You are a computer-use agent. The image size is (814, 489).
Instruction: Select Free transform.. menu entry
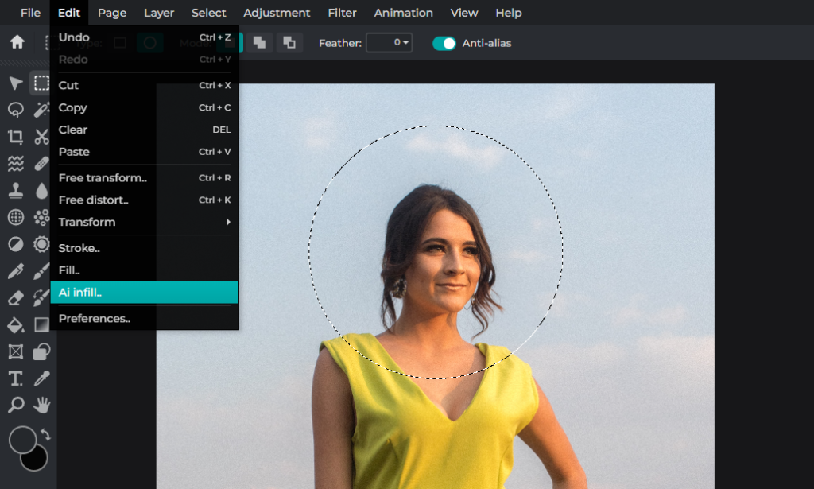click(145, 178)
